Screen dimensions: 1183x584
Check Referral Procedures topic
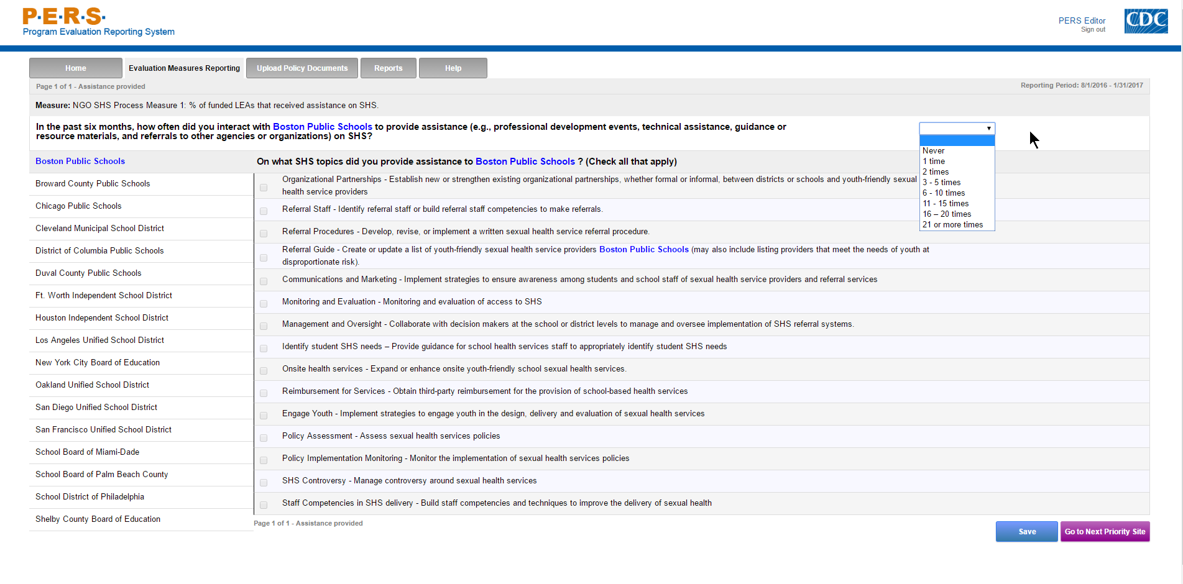tap(264, 234)
